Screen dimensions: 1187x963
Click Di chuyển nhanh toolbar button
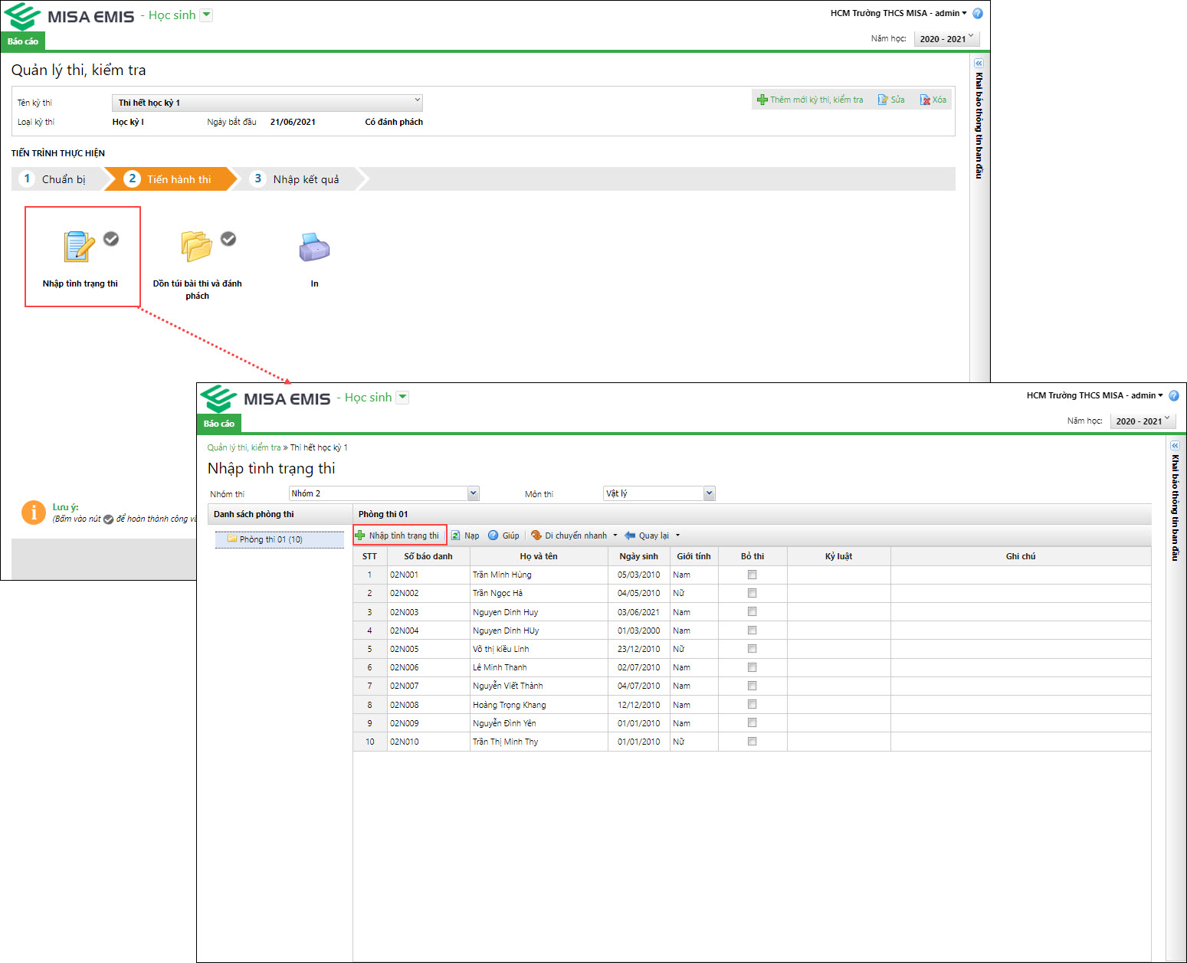[x=574, y=536]
